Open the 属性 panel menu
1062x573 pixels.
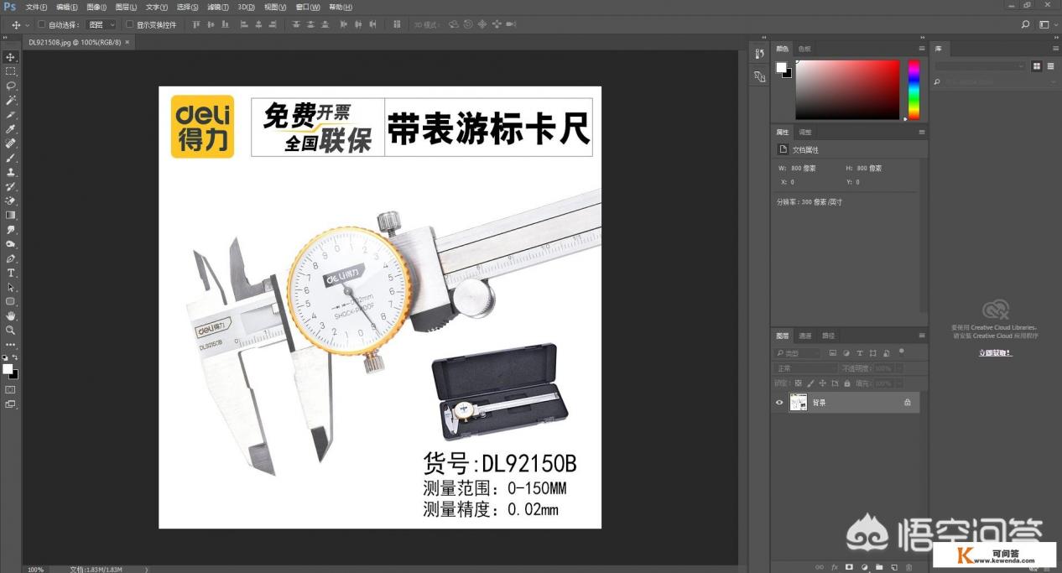click(x=922, y=132)
